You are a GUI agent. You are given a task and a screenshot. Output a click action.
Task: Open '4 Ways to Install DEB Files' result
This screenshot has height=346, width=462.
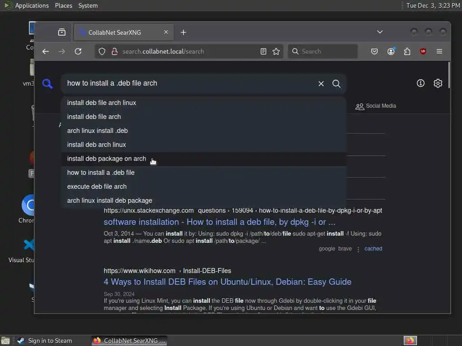coord(227,282)
